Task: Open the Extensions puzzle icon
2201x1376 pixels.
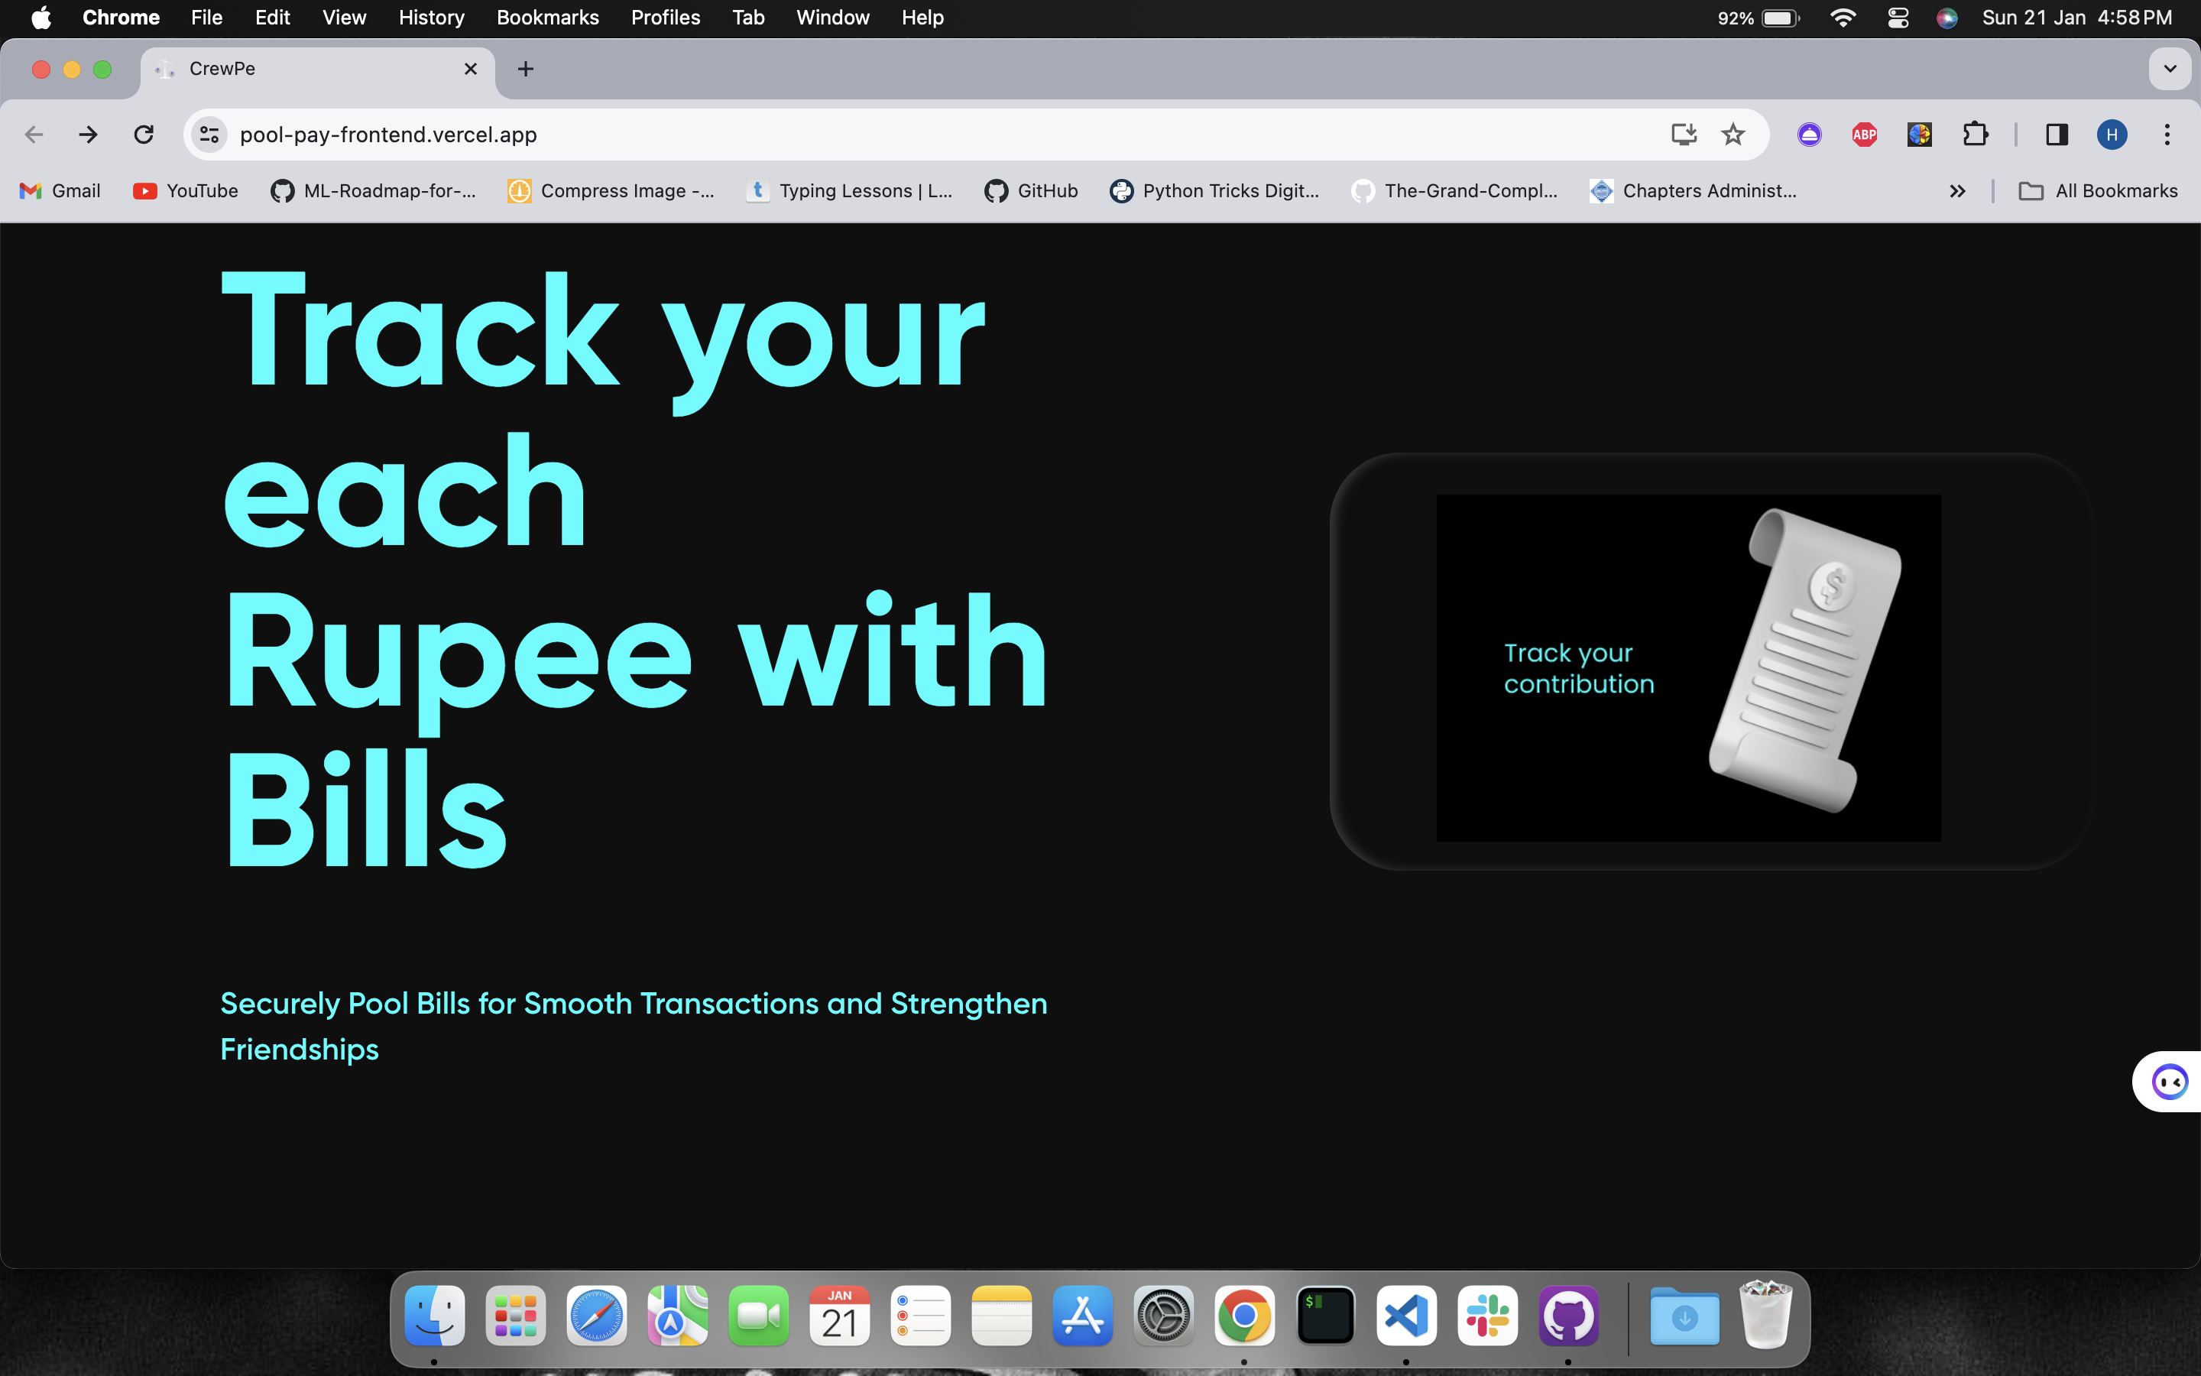Action: [x=1975, y=135]
